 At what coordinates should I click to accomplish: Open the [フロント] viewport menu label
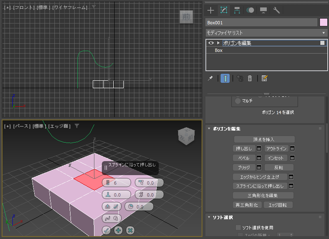tap(24, 7)
